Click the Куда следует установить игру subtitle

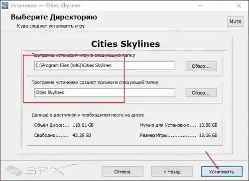51,26
